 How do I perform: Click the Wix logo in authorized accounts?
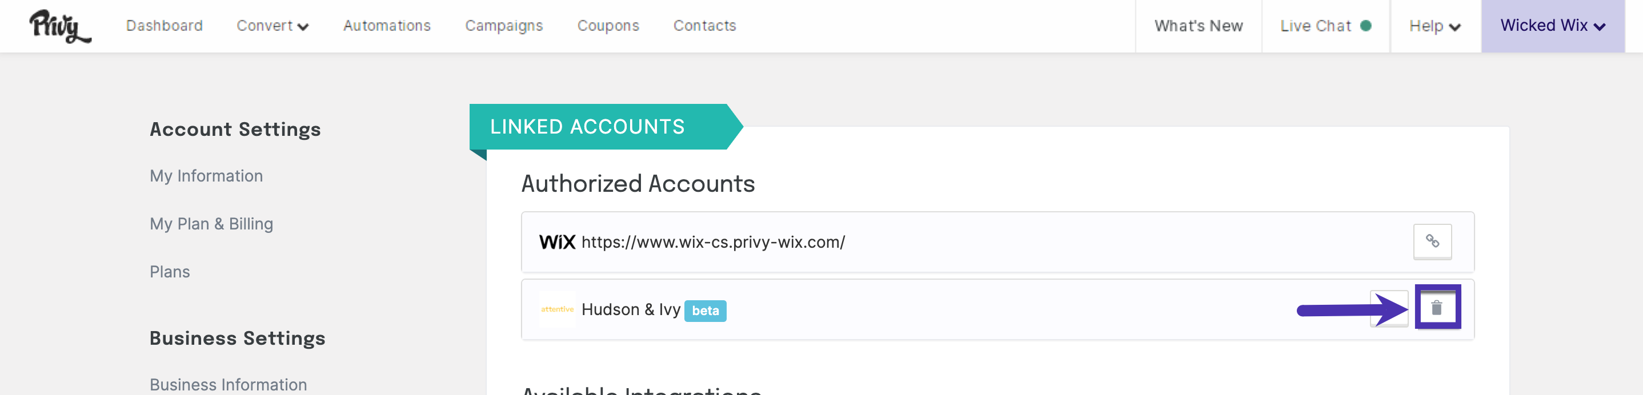point(557,242)
